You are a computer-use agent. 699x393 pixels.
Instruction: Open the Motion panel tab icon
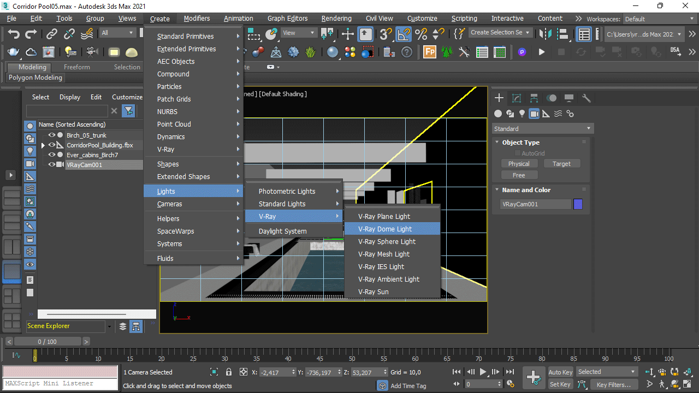(x=552, y=98)
